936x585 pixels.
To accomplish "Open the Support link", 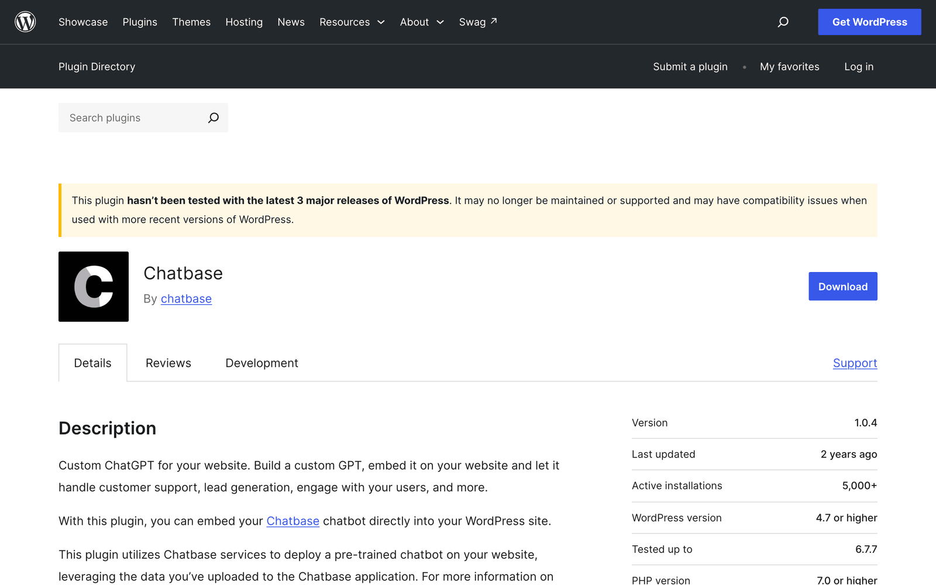I will pyautogui.click(x=855, y=363).
